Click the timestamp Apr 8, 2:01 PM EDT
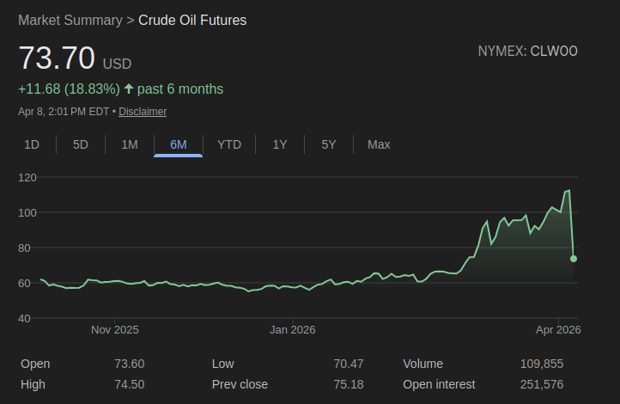Viewport: 620px width, 404px height. [64, 112]
